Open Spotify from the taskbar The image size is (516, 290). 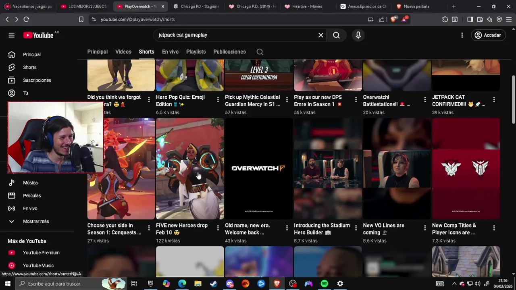pos(324,284)
